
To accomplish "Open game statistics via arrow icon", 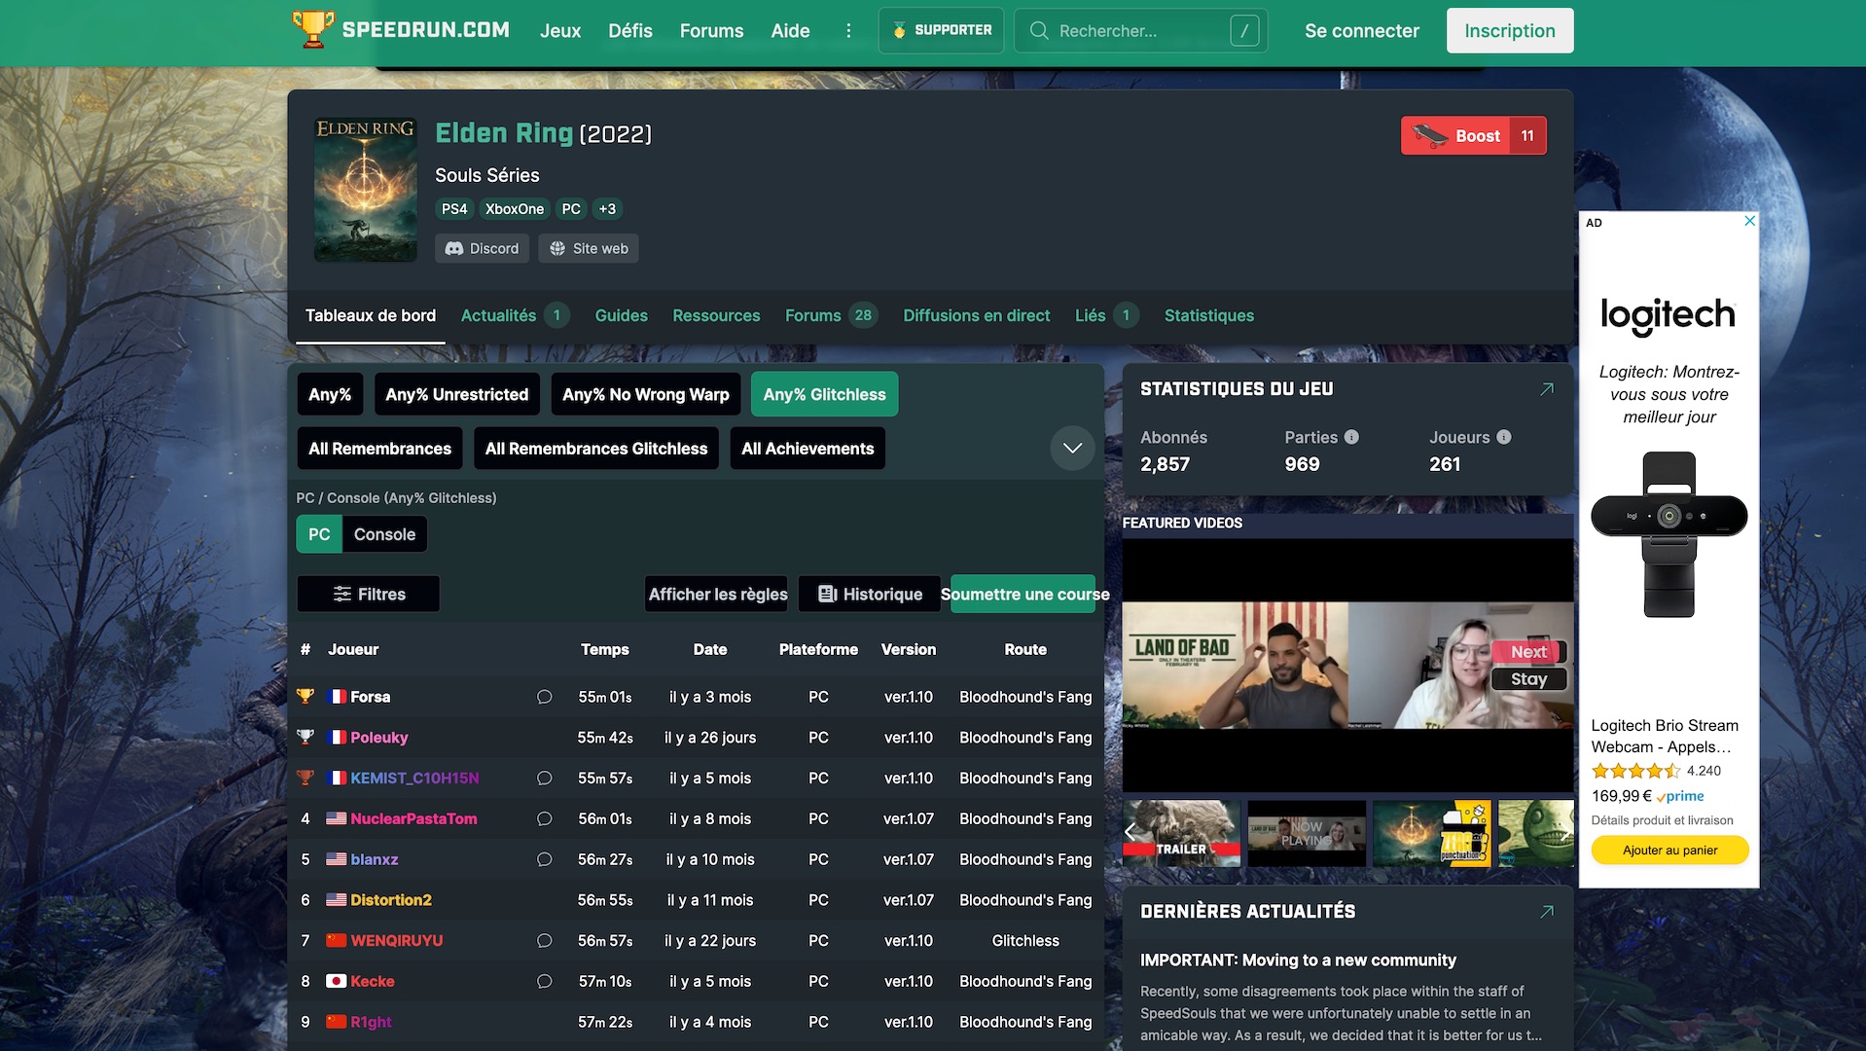I will point(1547,389).
